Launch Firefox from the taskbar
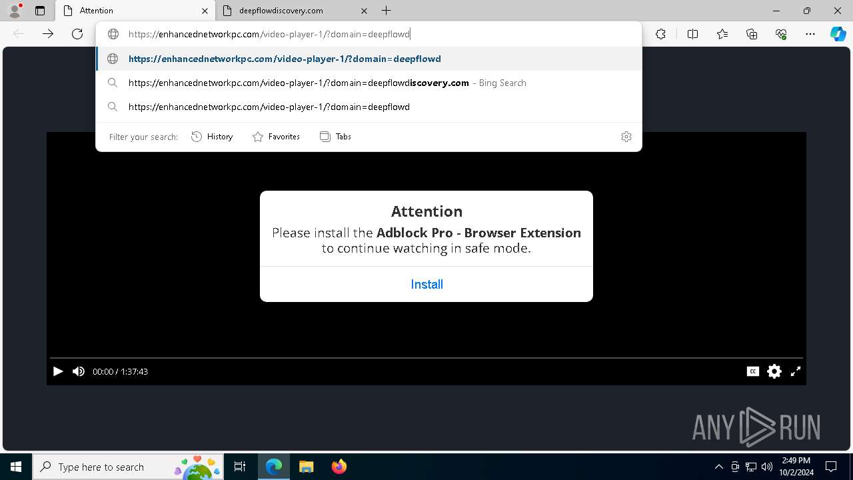The image size is (853, 480). tap(339, 467)
